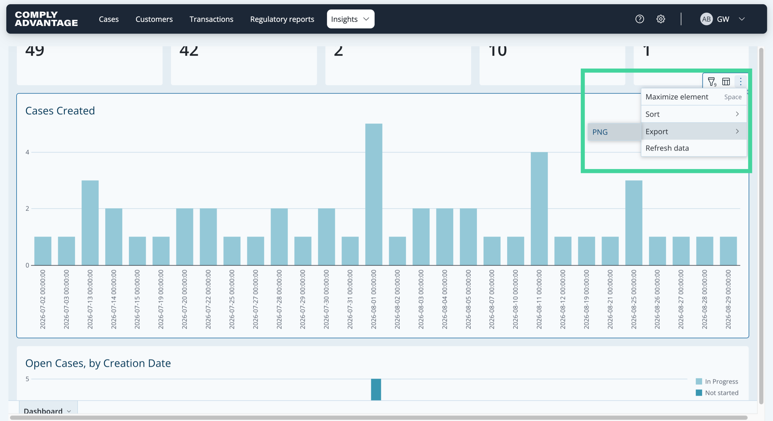Expand the Sort submenu
The image size is (773, 421).
(694, 114)
